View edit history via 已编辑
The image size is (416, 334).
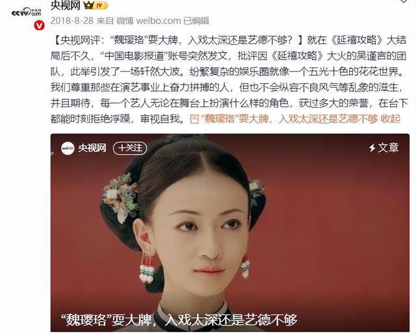pos(196,21)
